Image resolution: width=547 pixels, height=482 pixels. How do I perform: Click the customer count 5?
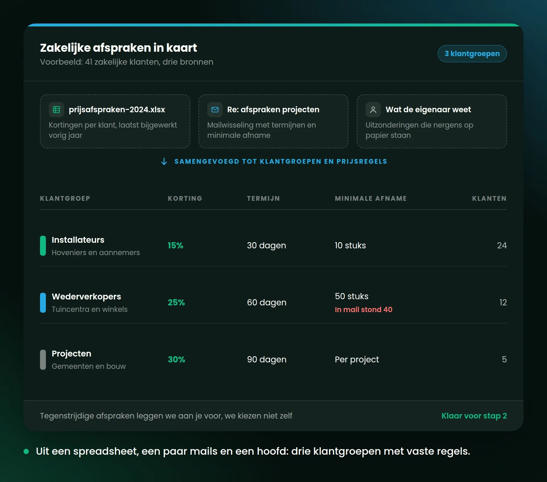coord(504,359)
